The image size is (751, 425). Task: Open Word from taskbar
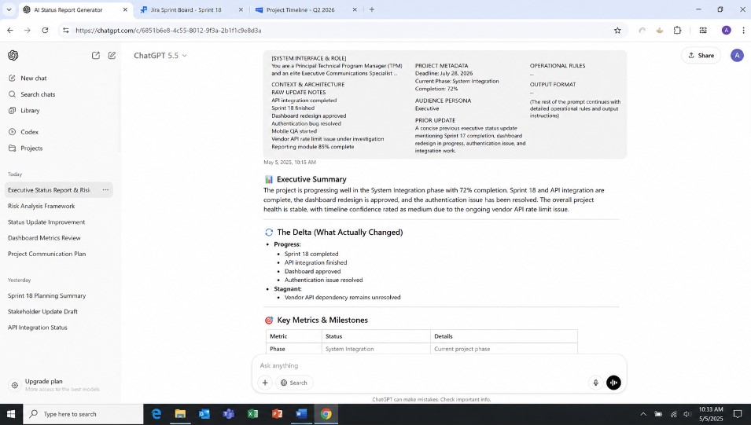pos(301,414)
